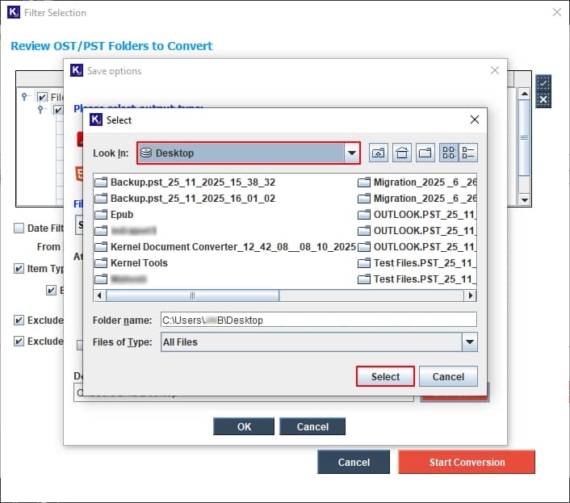The image size is (570, 503).
Task: Switch file browser to List view
Action: (x=448, y=153)
